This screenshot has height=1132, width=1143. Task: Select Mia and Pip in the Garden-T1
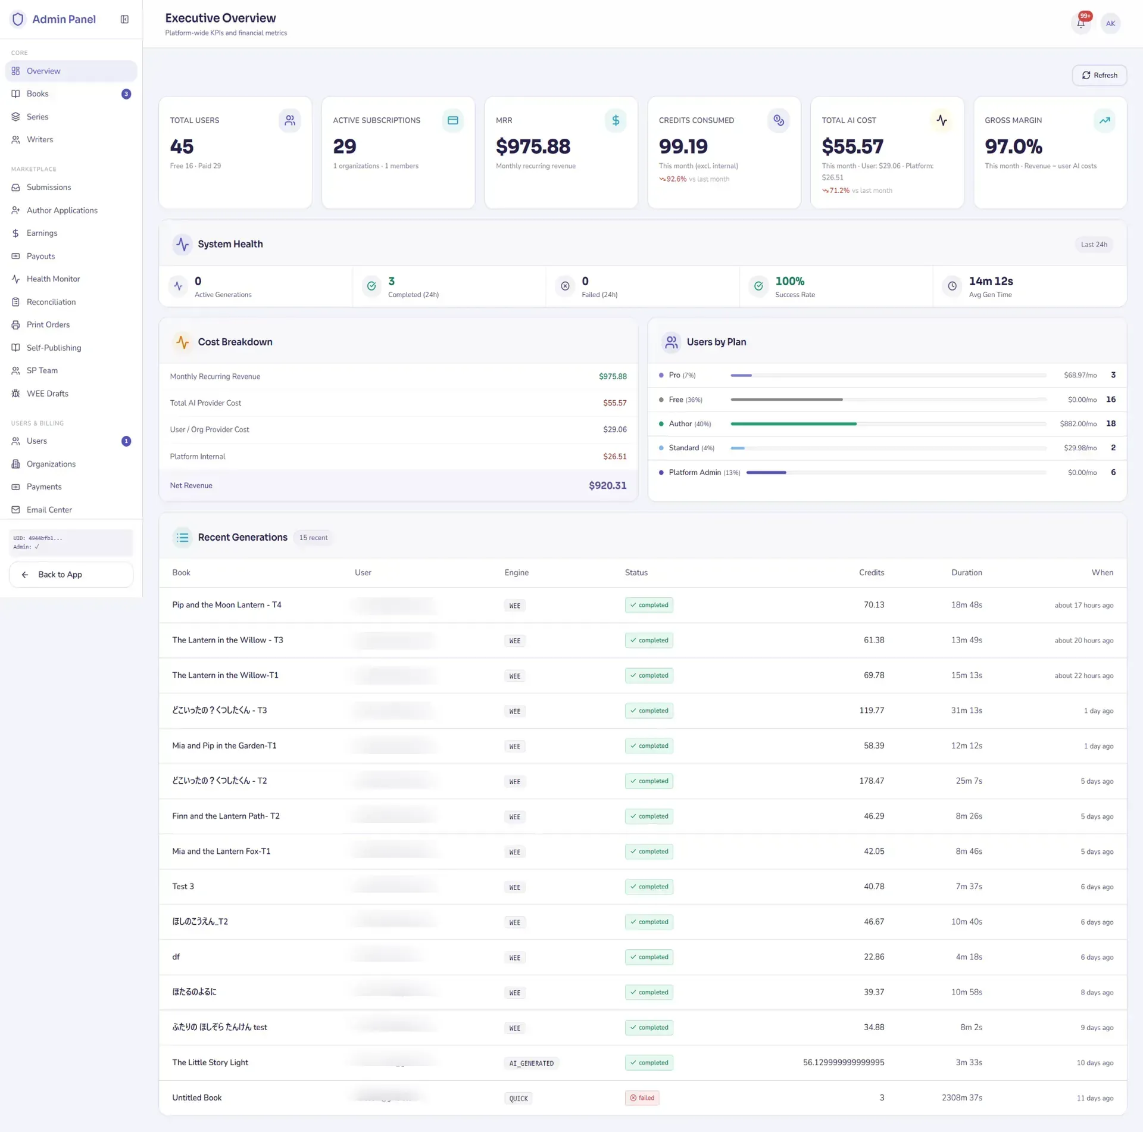(224, 746)
